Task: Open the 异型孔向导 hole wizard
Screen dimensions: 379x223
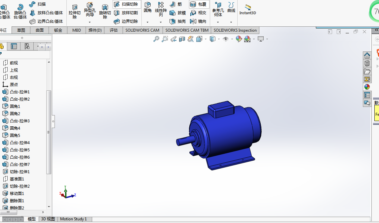Action: click(90, 10)
